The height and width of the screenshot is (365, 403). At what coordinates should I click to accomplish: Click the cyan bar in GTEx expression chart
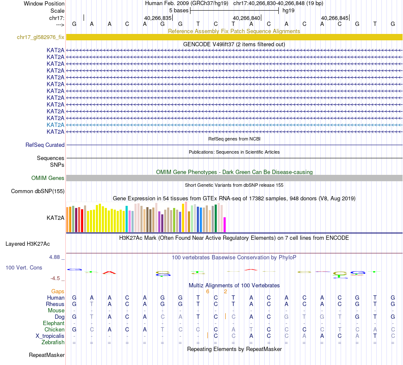pos(127,219)
